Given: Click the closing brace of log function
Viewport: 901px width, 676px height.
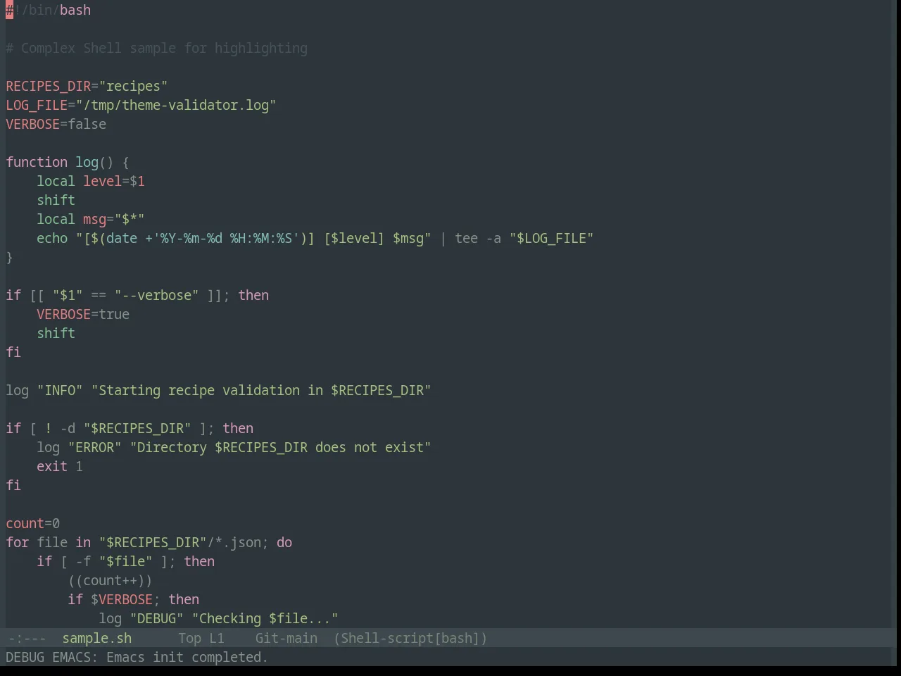Looking at the screenshot, I should tap(9, 257).
